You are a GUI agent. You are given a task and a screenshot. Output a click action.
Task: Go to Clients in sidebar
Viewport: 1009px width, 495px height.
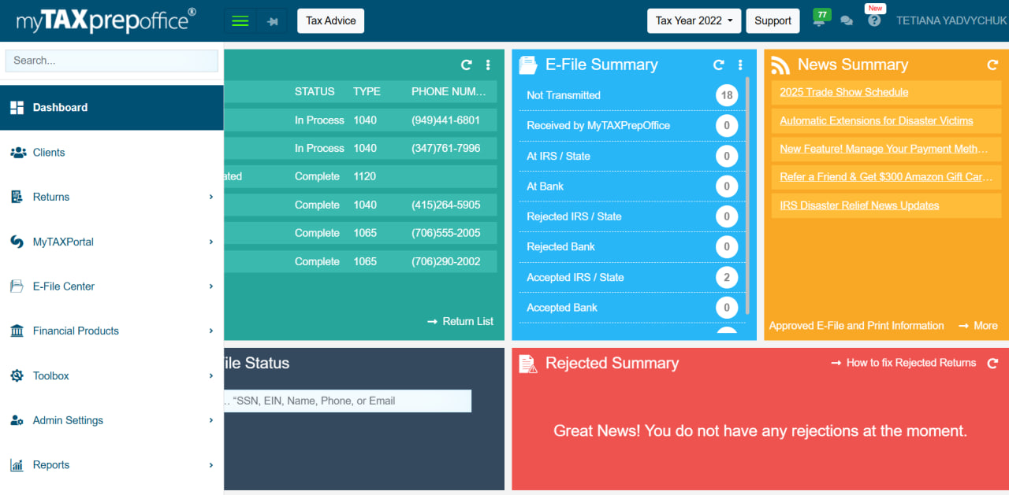(49, 153)
